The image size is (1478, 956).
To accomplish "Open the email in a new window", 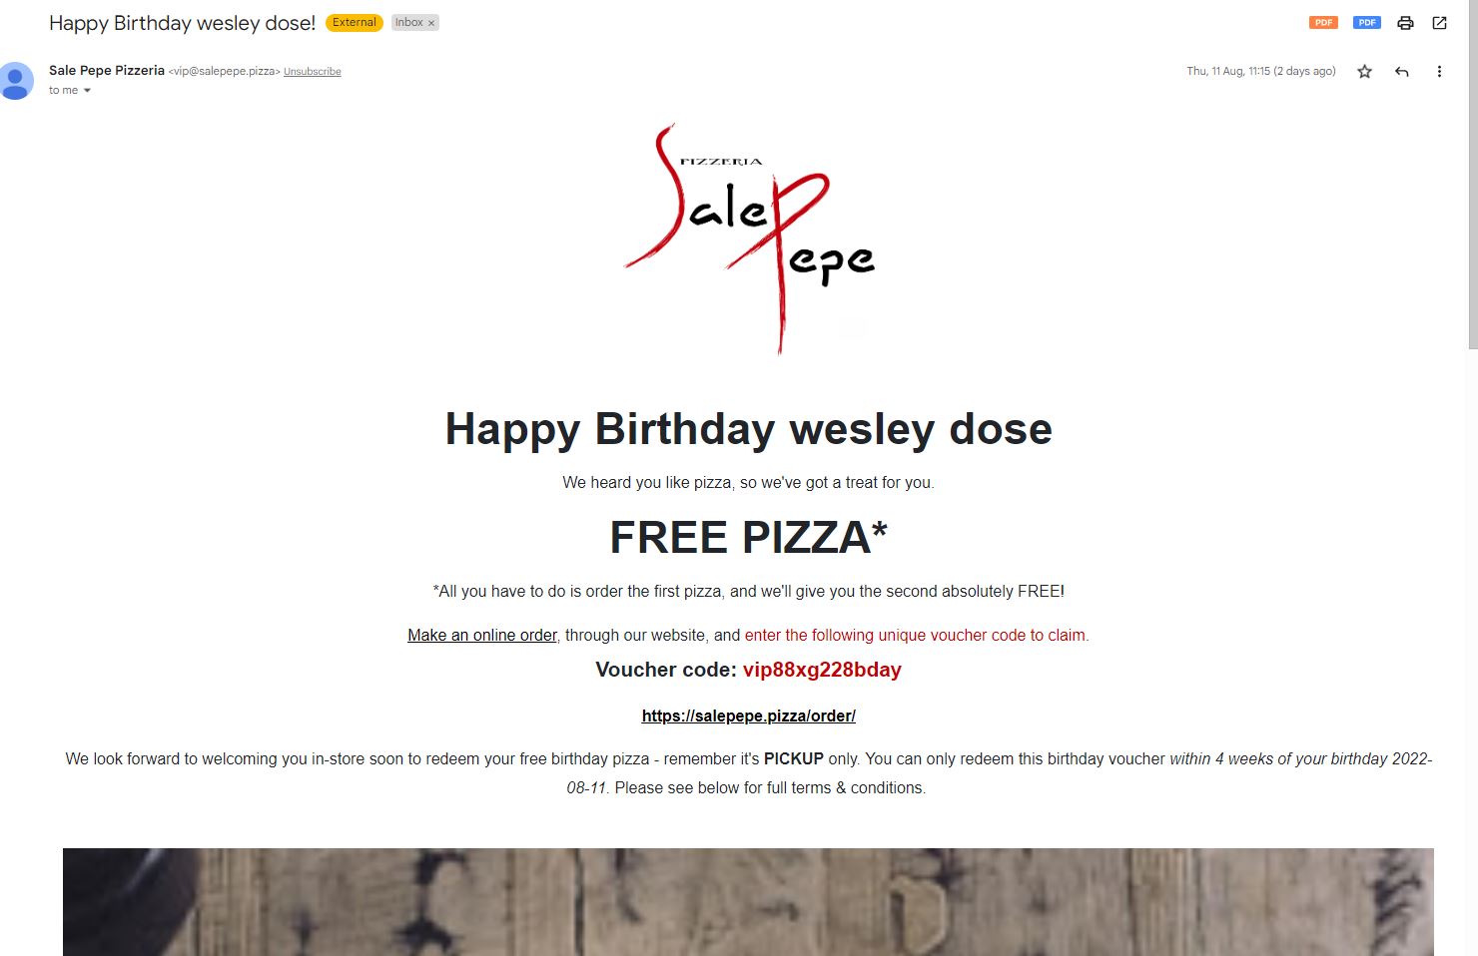I will (x=1439, y=23).
